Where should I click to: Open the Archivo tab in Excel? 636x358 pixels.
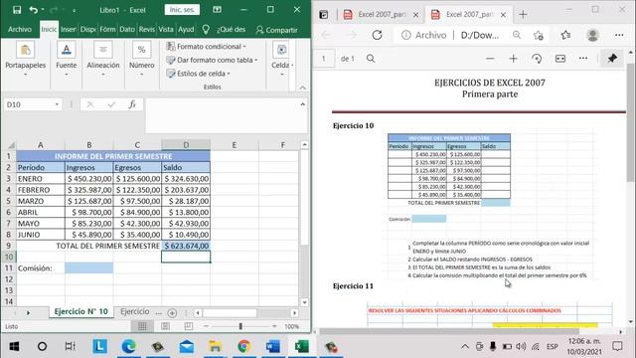point(20,30)
